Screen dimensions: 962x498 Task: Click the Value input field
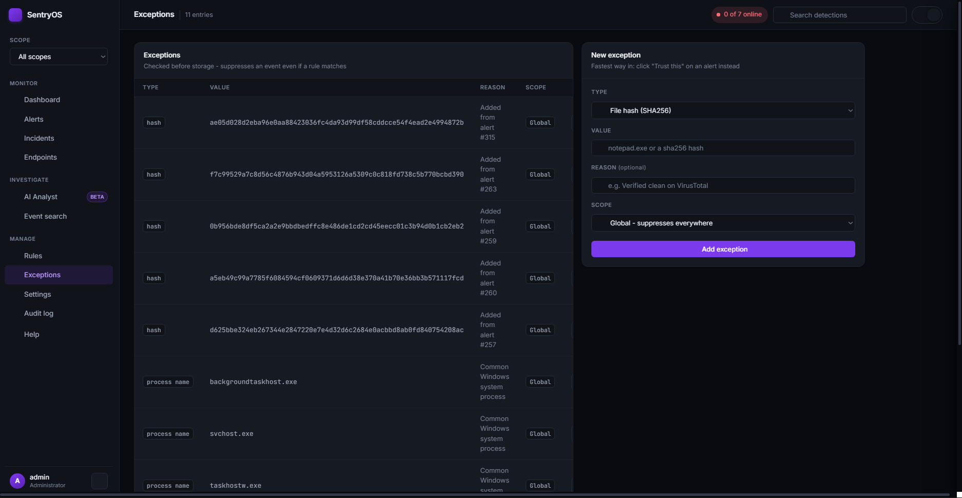coord(723,148)
